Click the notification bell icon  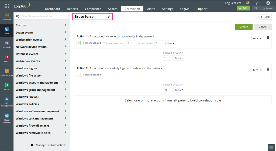coord(247,3)
